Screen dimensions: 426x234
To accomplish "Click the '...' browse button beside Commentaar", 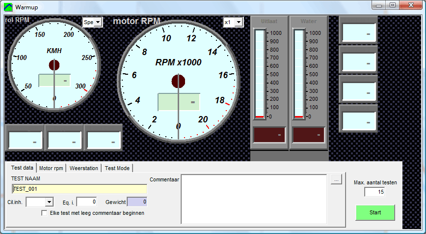I will pyautogui.click(x=336, y=179).
